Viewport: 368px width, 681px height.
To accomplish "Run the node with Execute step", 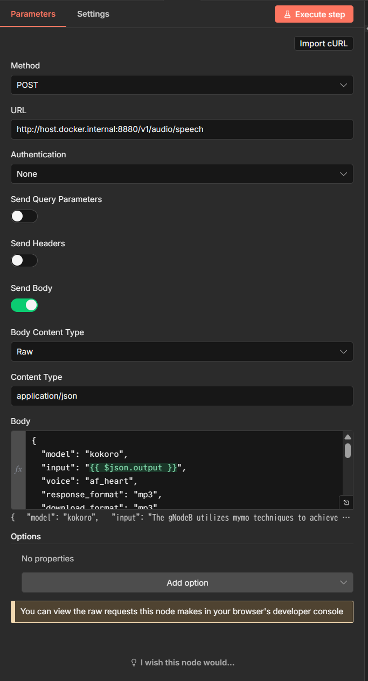I will click(314, 15).
